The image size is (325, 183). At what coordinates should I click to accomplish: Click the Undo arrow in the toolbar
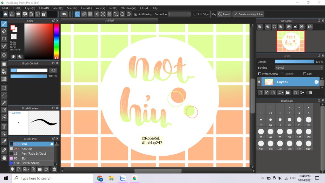tap(64, 14)
